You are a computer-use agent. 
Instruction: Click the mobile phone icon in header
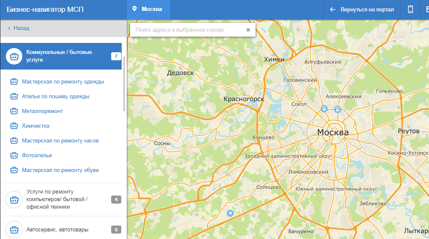point(410,9)
